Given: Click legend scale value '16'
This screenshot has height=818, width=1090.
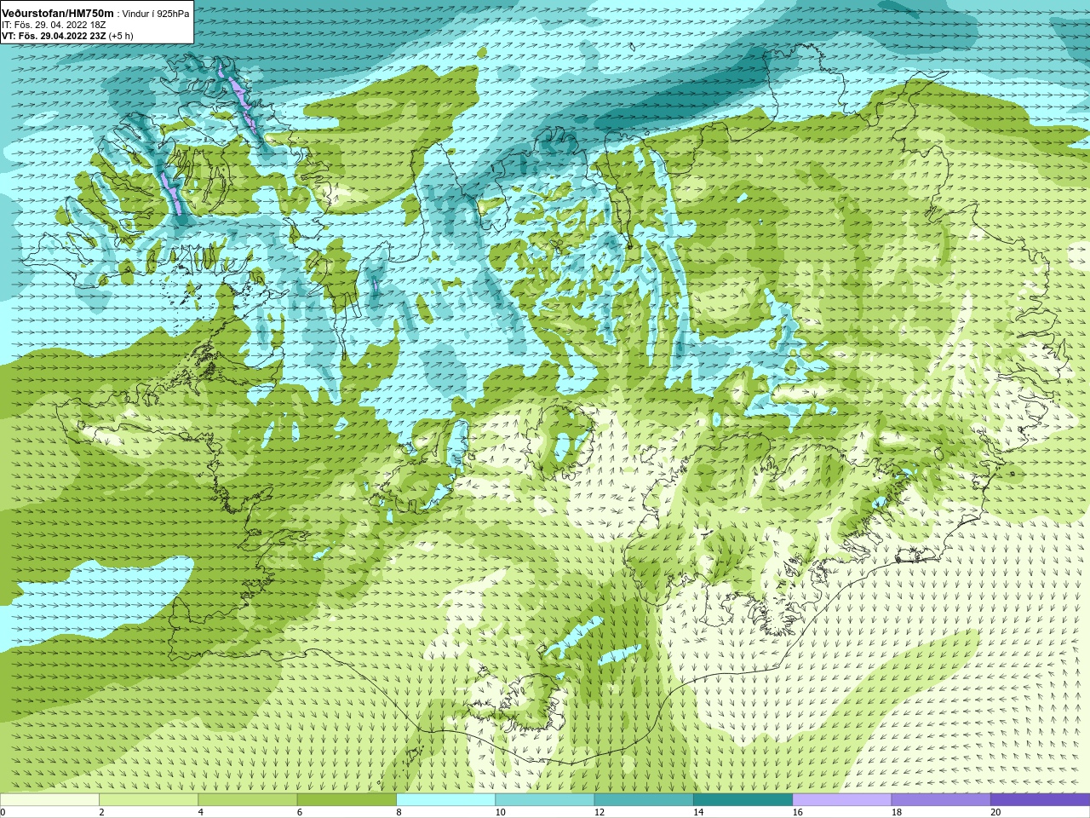Looking at the screenshot, I should click(797, 812).
